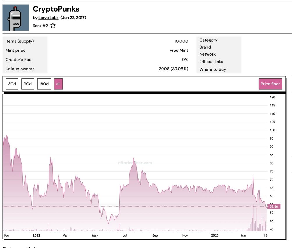Click the Jul label on time axis
The image size is (292, 248).
[x=125, y=235]
